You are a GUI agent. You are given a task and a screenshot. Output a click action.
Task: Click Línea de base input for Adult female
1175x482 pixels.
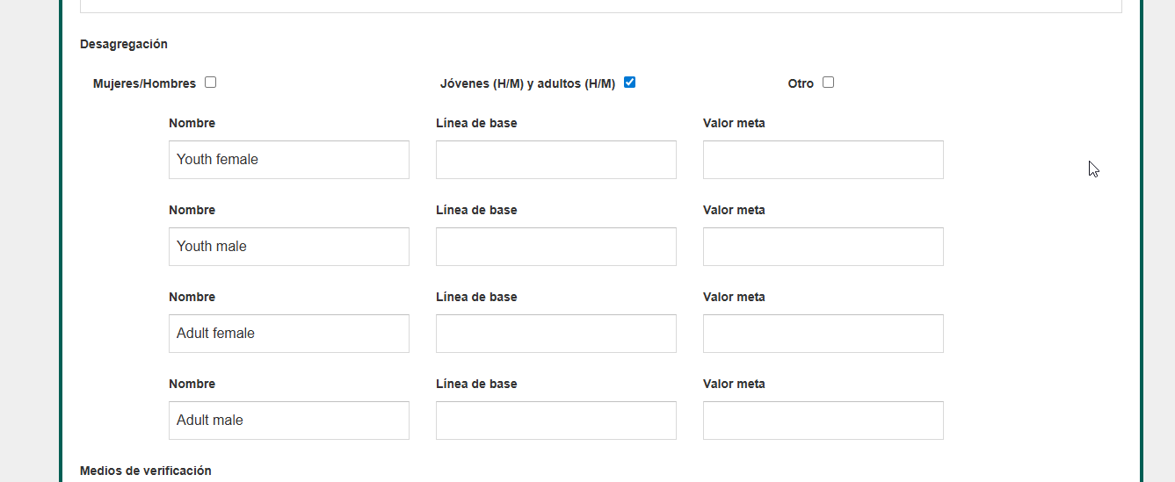coord(555,334)
